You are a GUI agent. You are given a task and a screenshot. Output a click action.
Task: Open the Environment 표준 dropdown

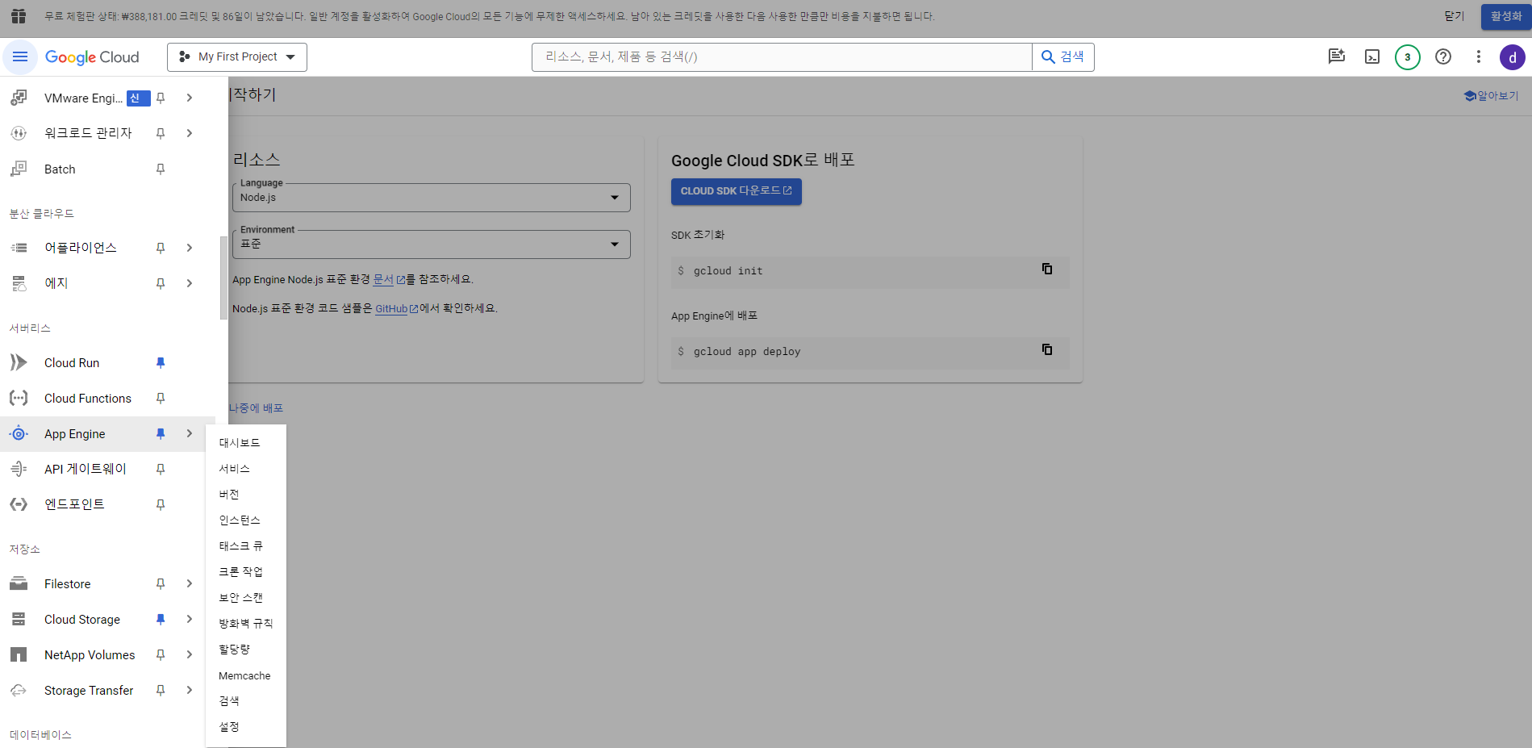pos(432,244)
